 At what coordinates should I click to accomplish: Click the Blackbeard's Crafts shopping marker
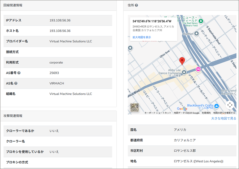217,106
